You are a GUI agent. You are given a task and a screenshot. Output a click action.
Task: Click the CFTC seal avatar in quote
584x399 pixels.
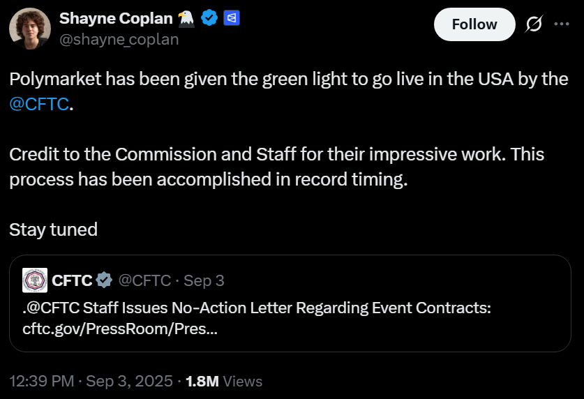[35, 280]
